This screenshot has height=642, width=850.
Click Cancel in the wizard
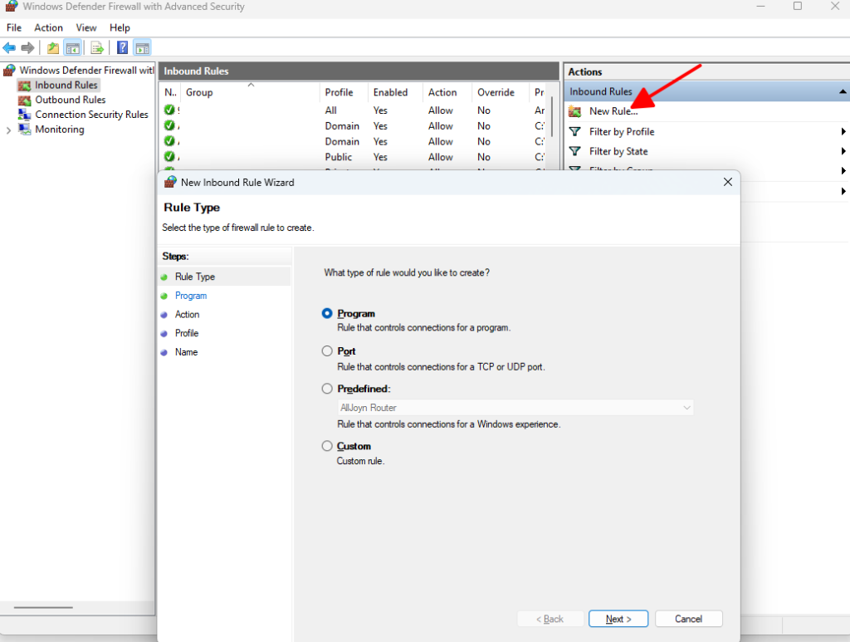[688, 619]
